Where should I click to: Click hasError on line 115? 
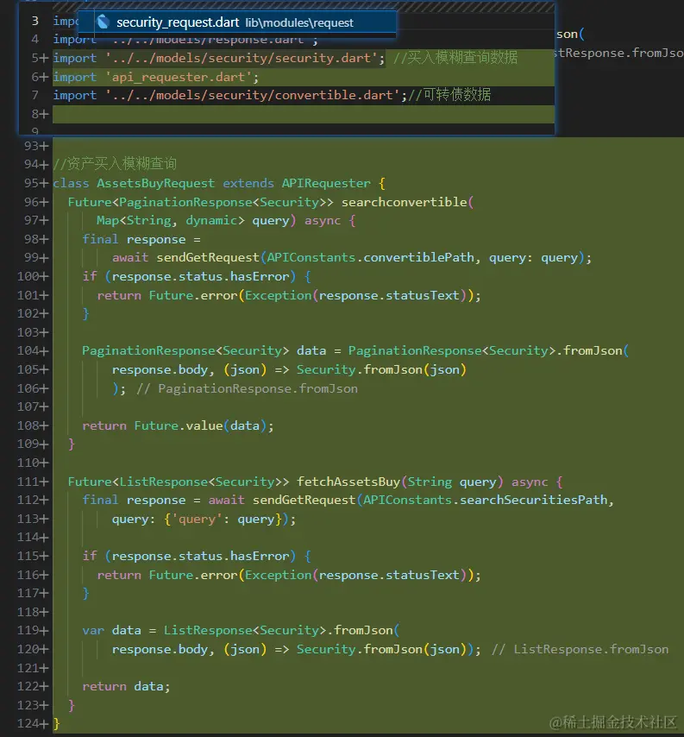coord(260,556)
